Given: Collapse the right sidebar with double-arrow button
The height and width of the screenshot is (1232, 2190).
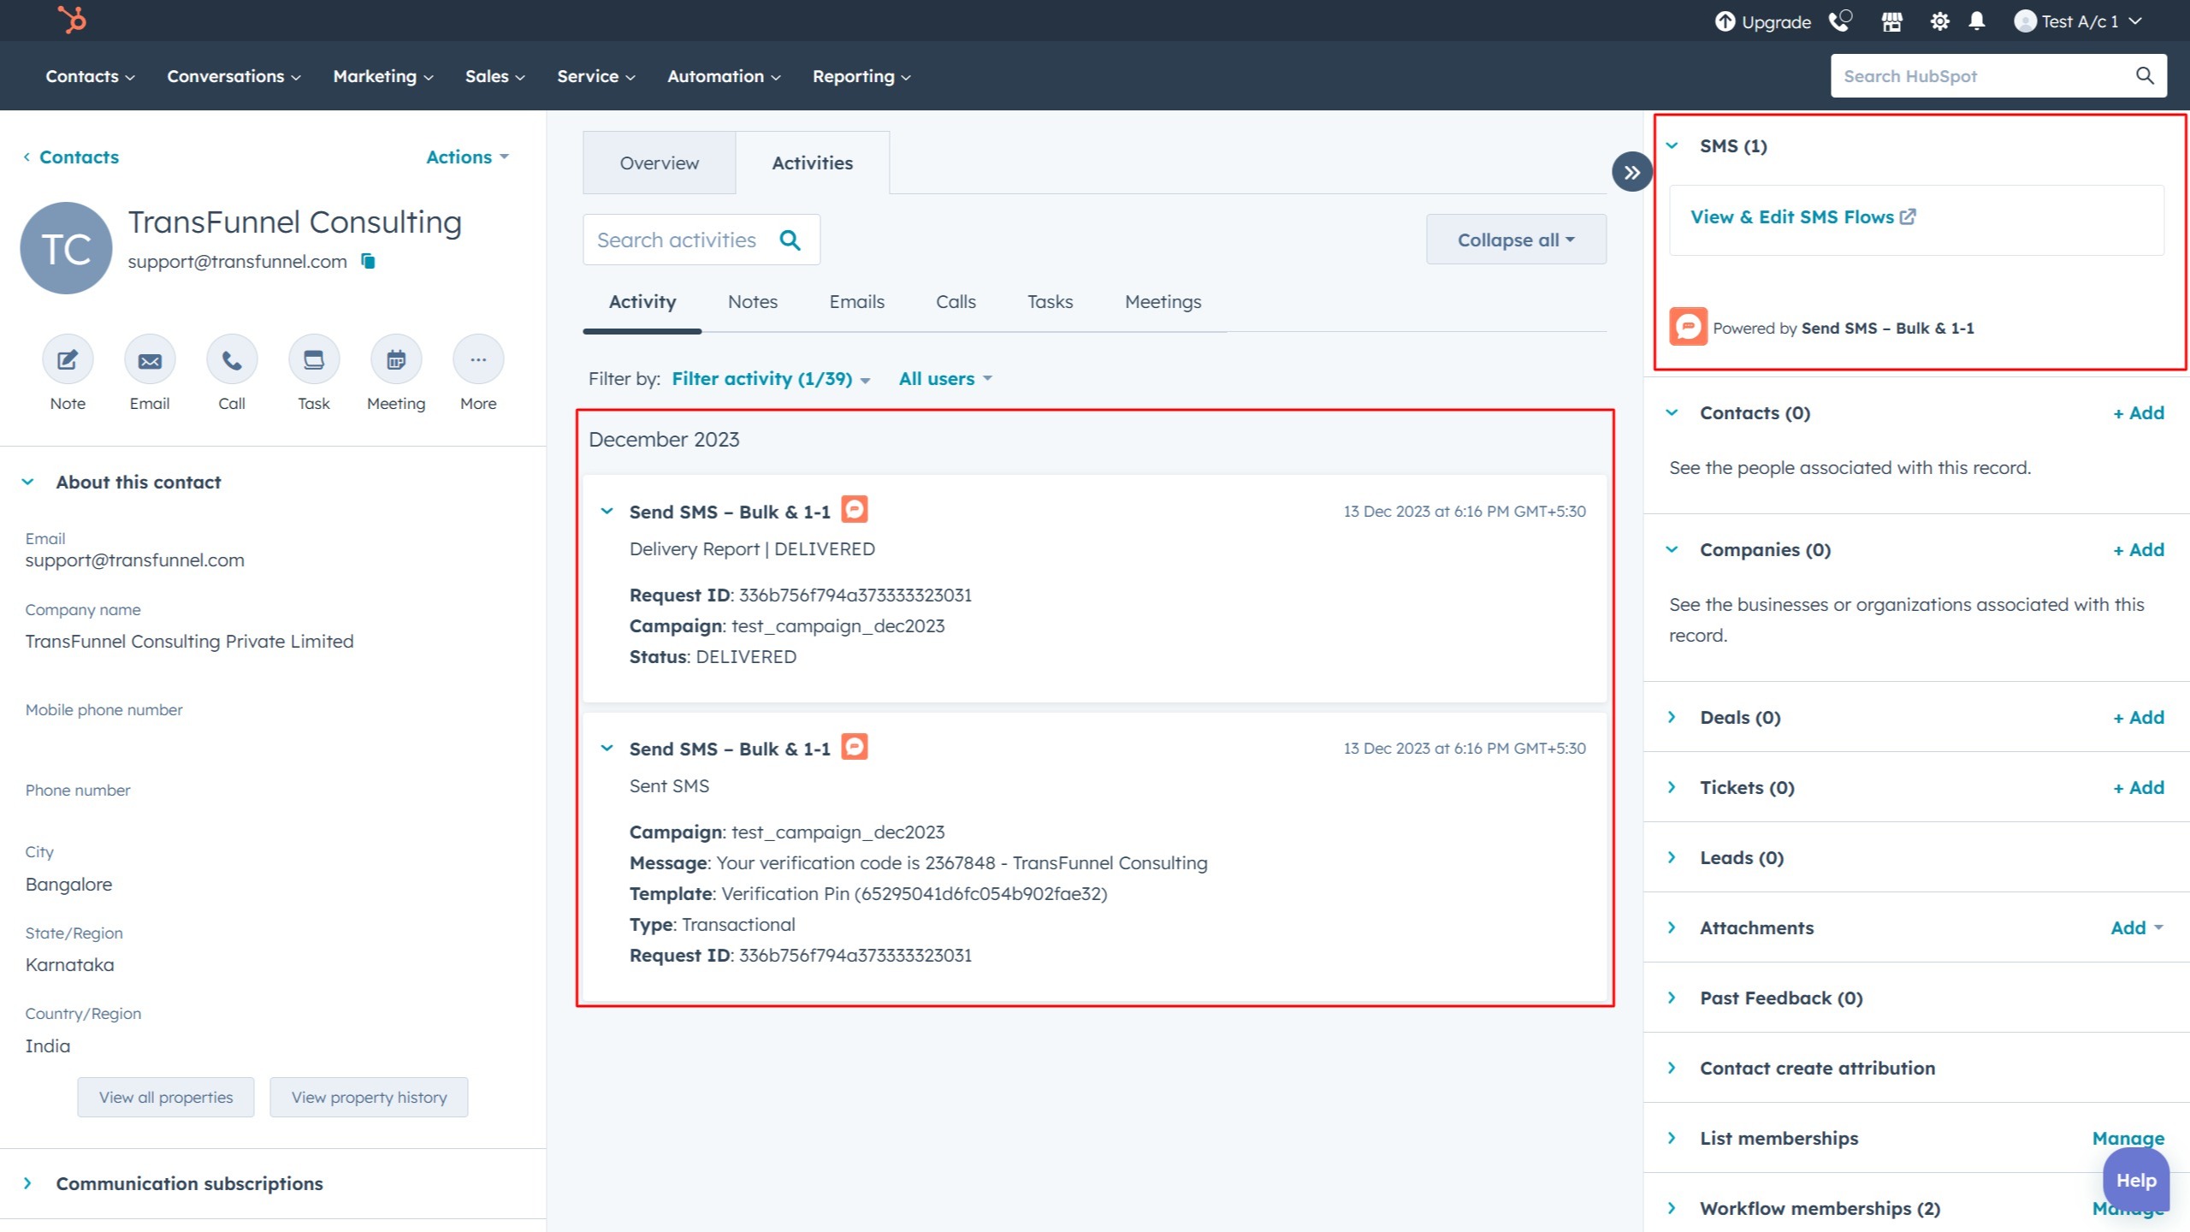Looking at the screenshot, I should 1631,172.
